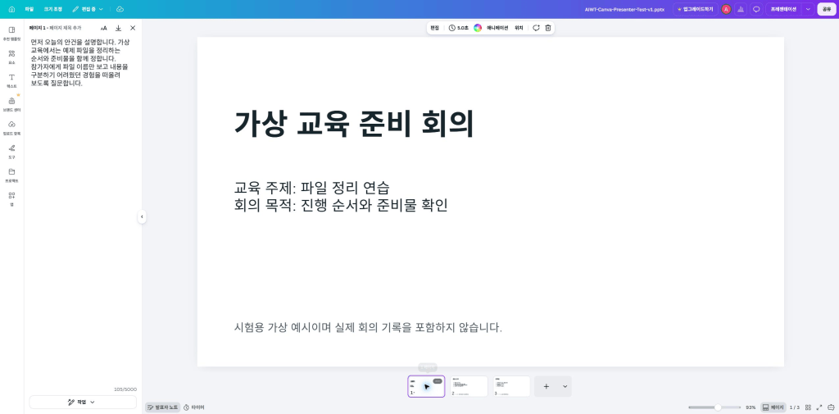This screenshot has width=839, height=414.
Task: Open 위치 position options
Action: pyautogui.click(x=519, y=28)
